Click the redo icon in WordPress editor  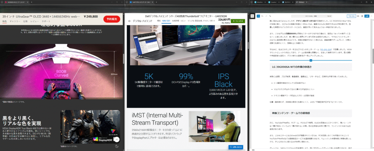point(266,16)
